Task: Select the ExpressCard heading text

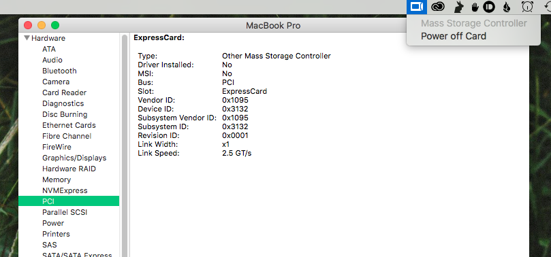Action: point(159,38)
